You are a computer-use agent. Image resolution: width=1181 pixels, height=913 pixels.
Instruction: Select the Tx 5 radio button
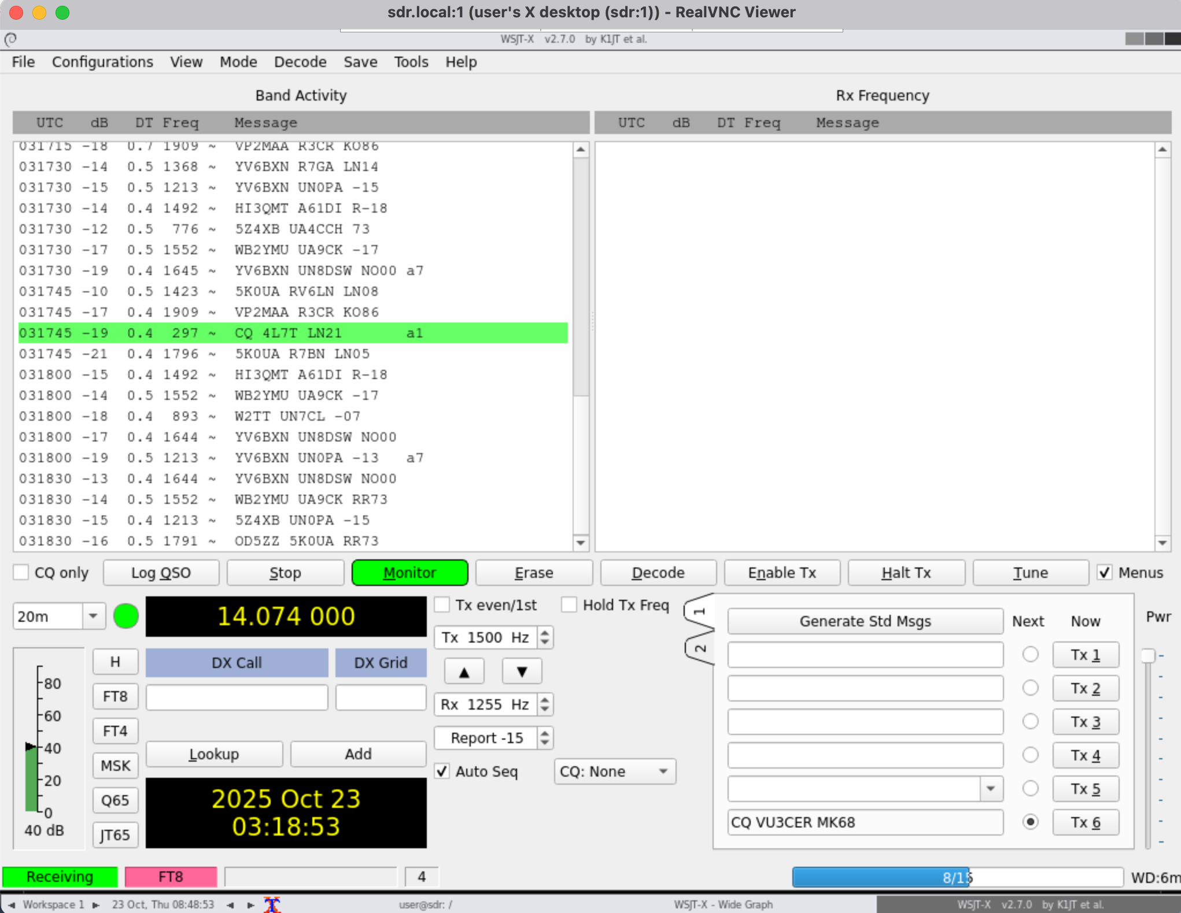1030,788
